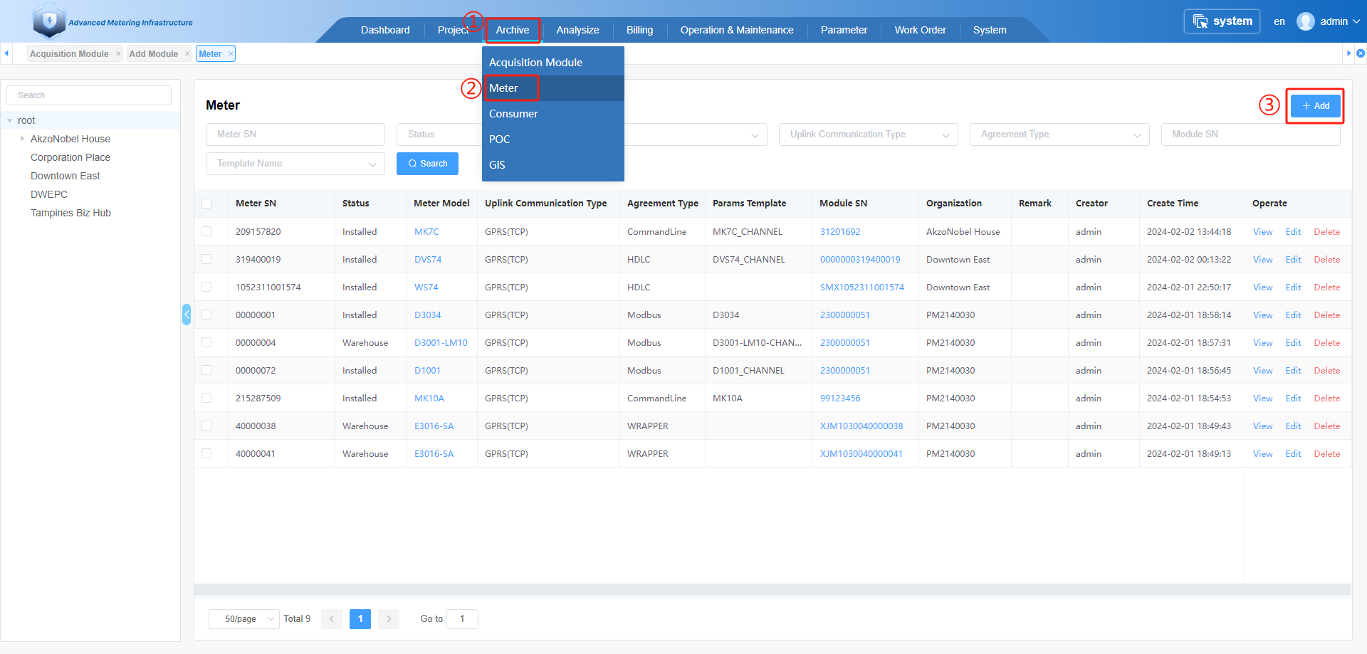Screen dimensions: 1367x654
Task: Click the blue Search button
Action: pos(427,164)
